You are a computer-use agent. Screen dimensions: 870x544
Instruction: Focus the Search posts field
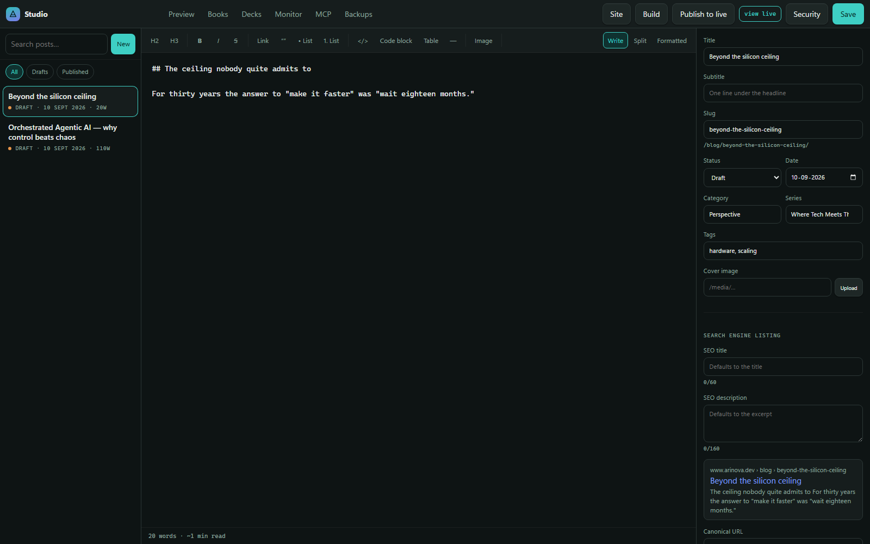[57, 44]
